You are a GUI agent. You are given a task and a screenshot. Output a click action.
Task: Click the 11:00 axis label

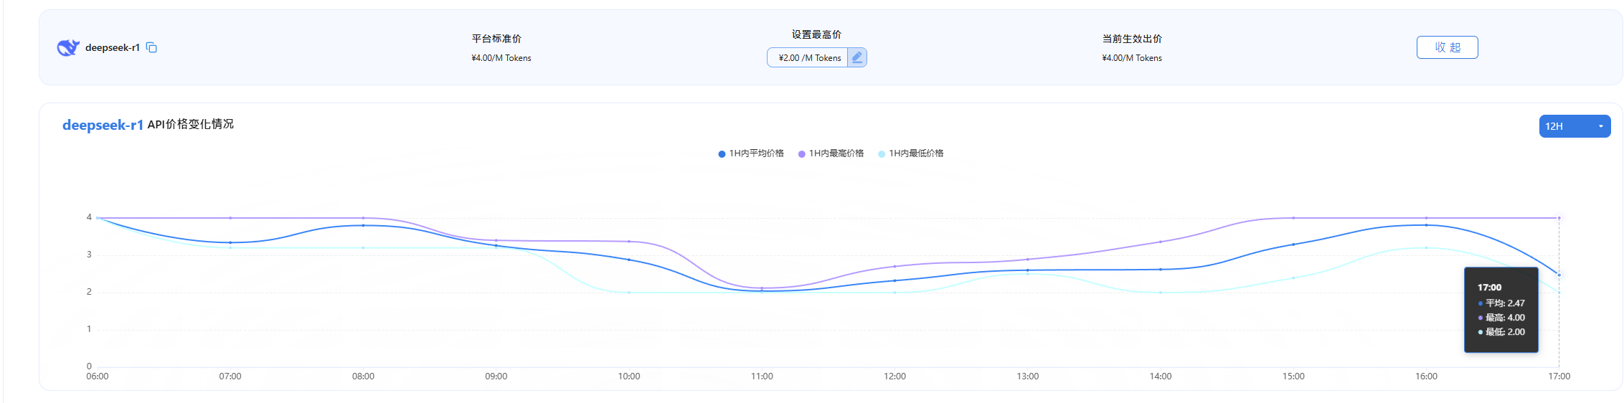762,376
